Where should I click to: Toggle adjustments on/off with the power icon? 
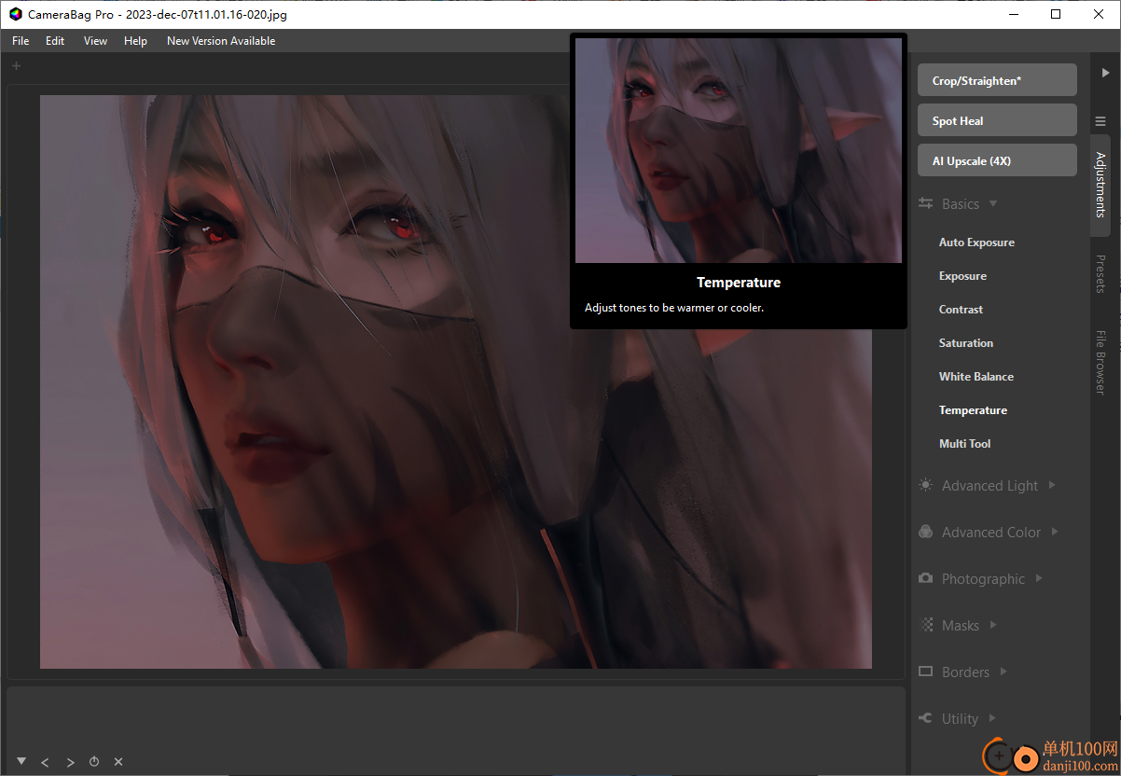coord(94,762)
